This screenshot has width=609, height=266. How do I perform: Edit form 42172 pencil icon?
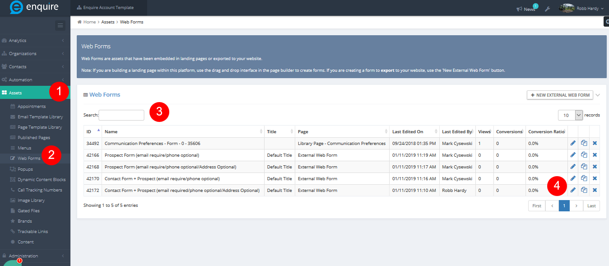(573, 190)
